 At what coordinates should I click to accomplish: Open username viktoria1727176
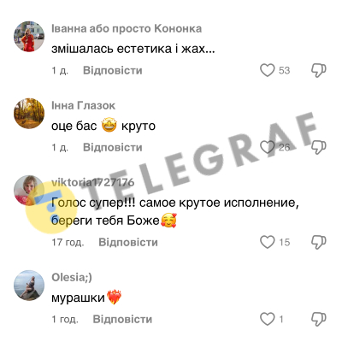pos(93,182)
